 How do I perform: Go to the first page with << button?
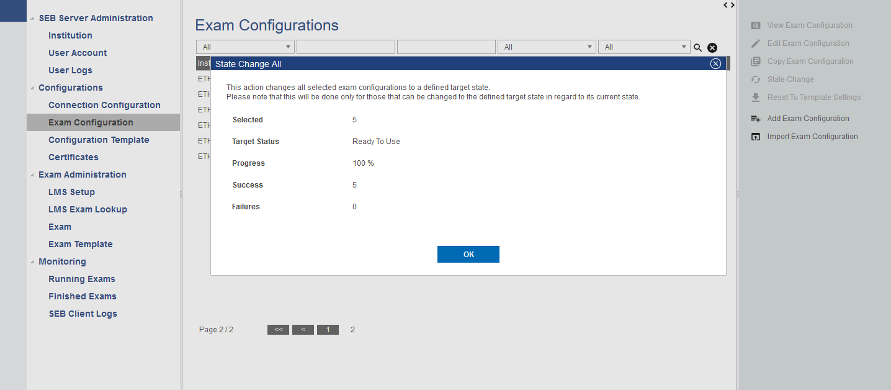pos(278,330)
